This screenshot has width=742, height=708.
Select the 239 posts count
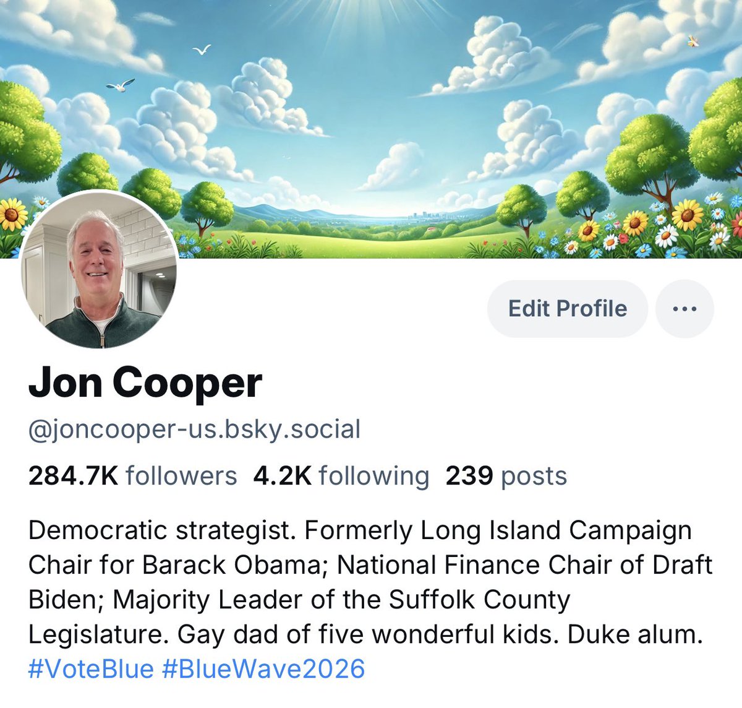(x=506, y=476)
